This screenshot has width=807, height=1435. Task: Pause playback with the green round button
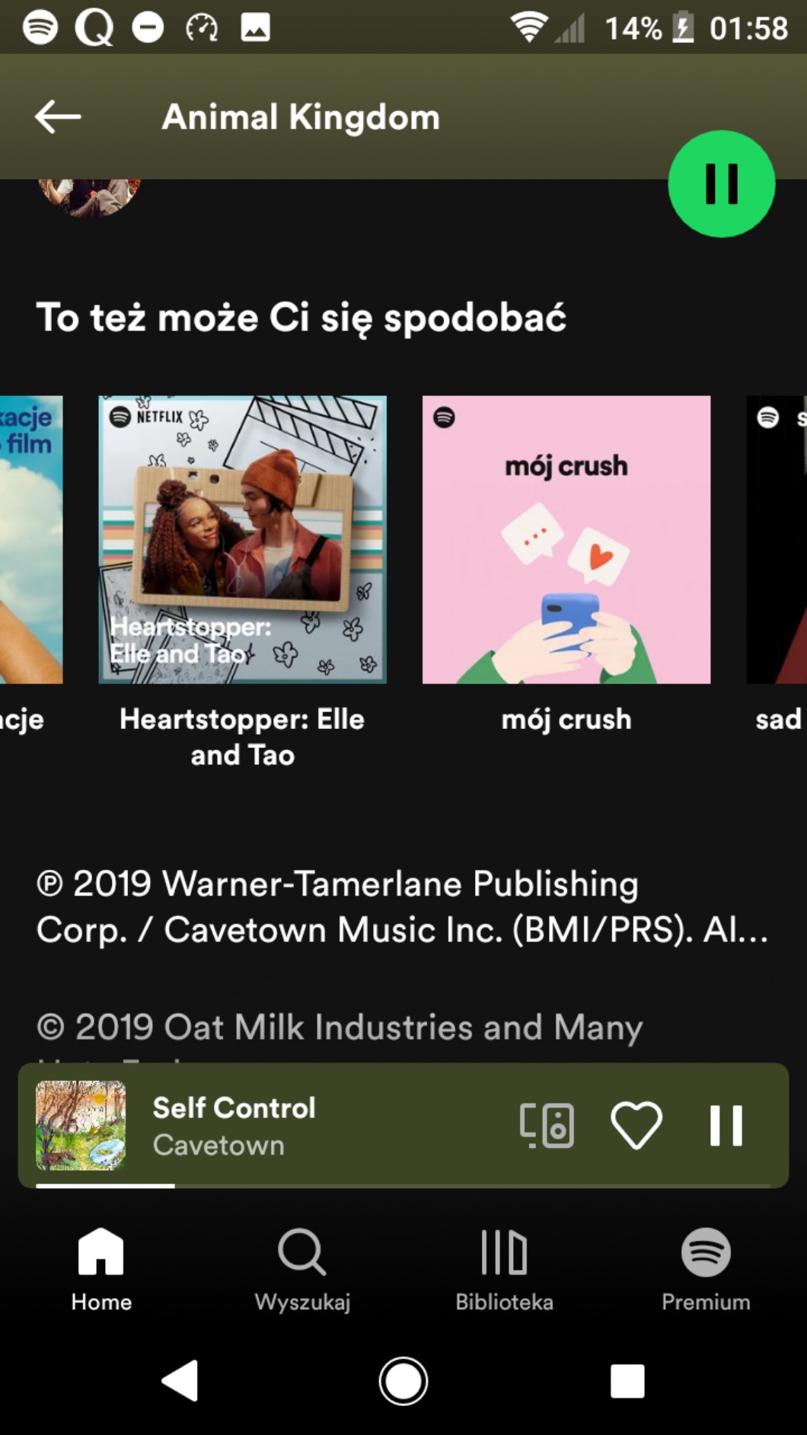pos(721,184)
